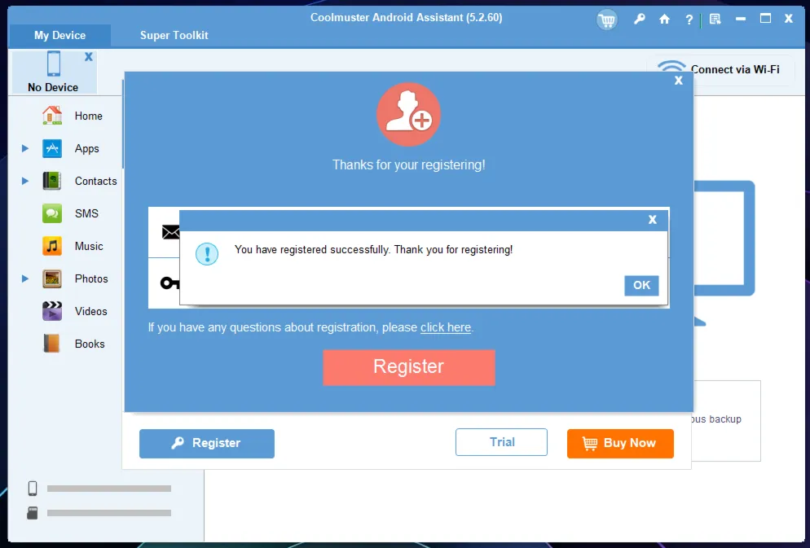
Task: Open Photos picture icon in sidebar
Action: tap(52, 278)
